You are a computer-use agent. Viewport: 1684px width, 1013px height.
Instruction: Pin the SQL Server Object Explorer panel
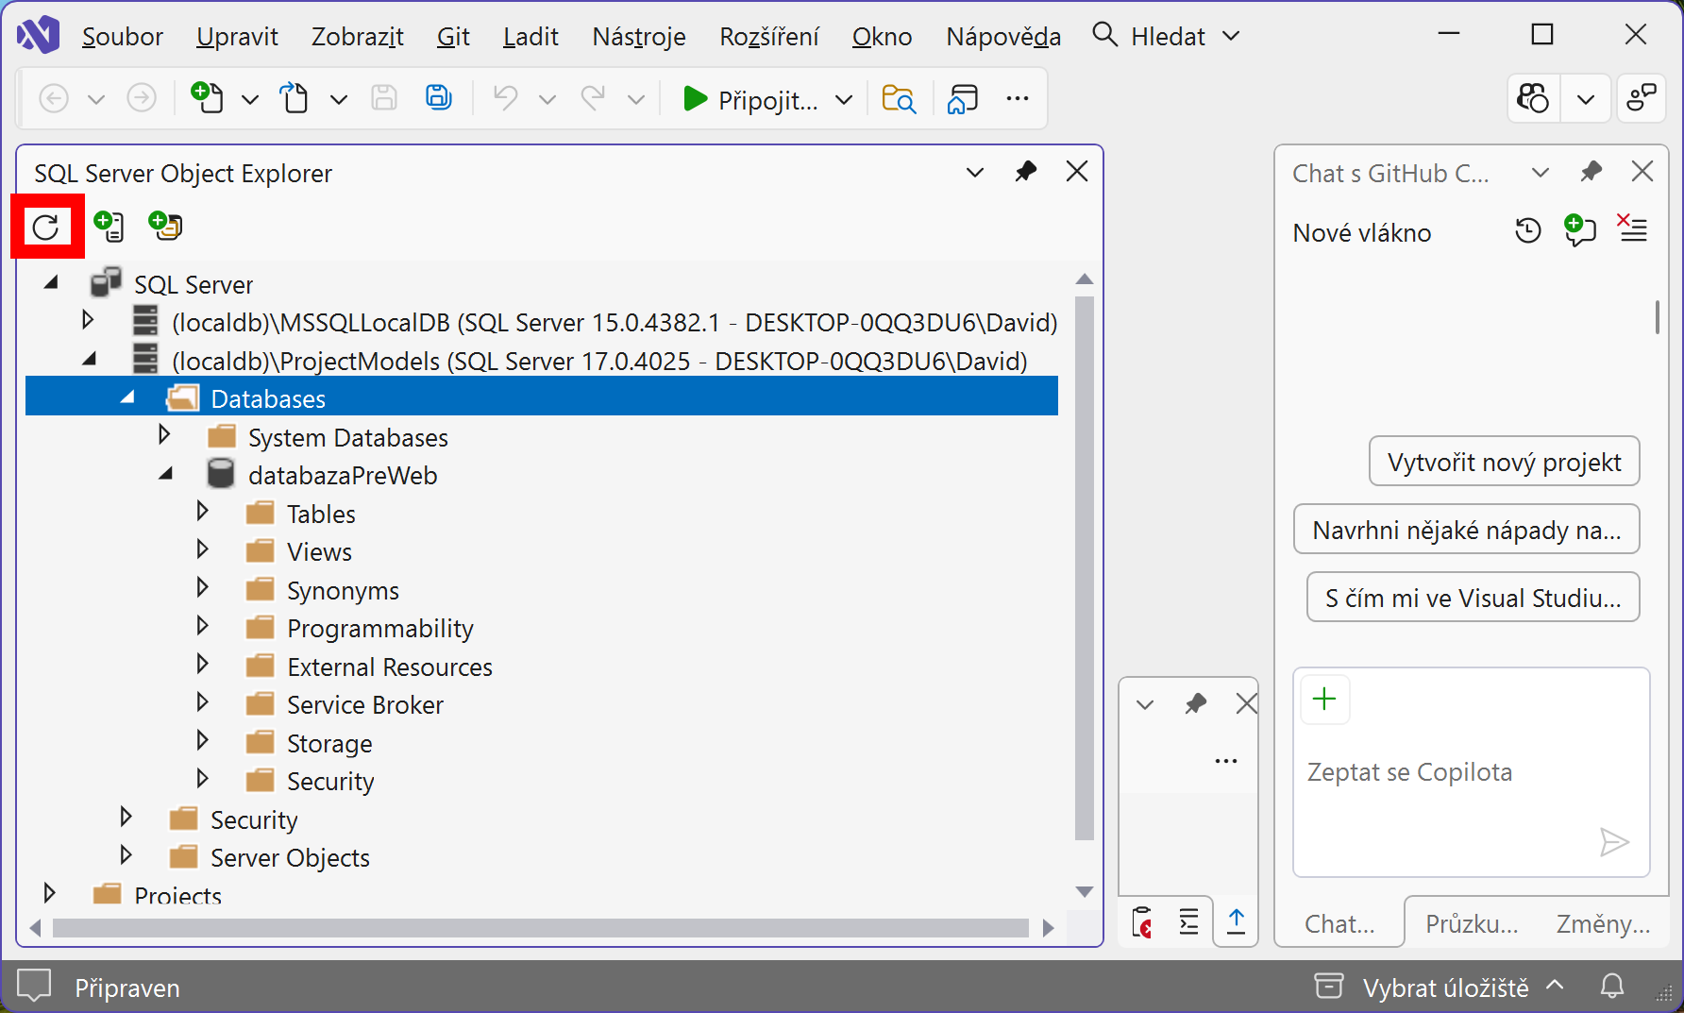pos(1026,172)
